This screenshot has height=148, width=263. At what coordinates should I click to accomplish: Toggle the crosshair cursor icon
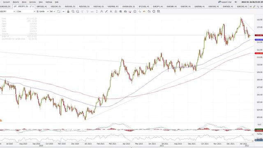tap(140, 12)
